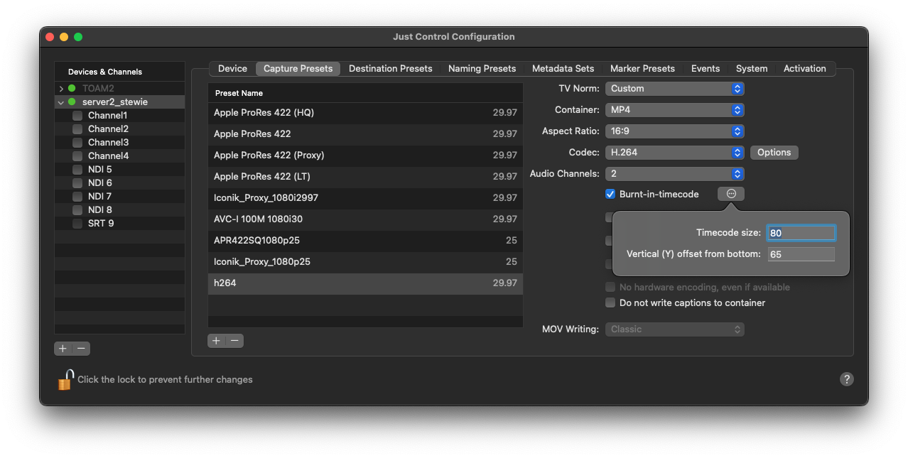This screenshot has height=458, width=908.
Task: Remove device with the minus button
Action: point(81,349)
